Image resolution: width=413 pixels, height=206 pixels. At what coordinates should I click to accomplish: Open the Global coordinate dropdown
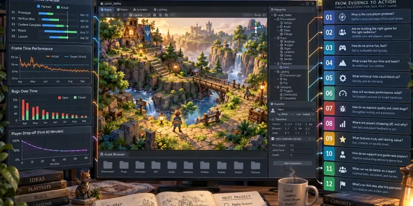(139, 15)
